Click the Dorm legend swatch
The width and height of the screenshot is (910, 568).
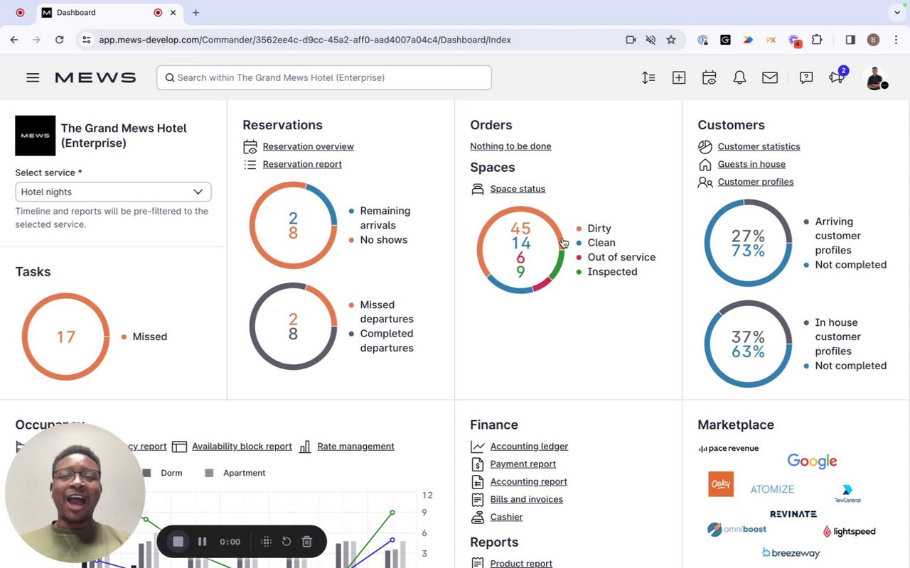tap(147, 473)
